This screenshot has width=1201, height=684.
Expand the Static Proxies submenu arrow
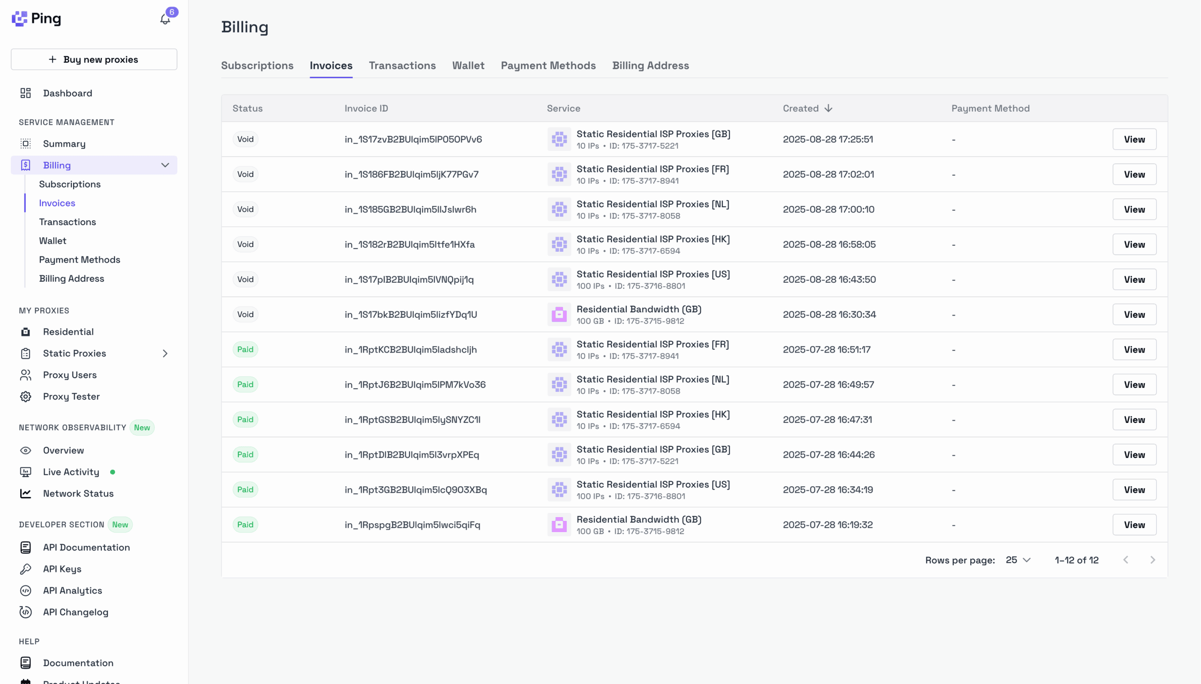pos(165,353)
